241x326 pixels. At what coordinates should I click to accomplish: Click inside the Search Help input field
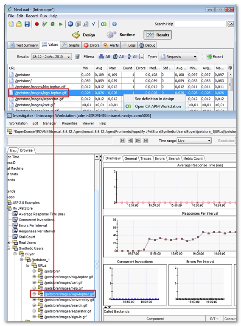coord(200,24)
